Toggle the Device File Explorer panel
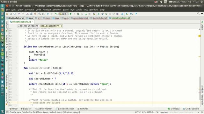 pyautogui.click(x=202, y=95)
